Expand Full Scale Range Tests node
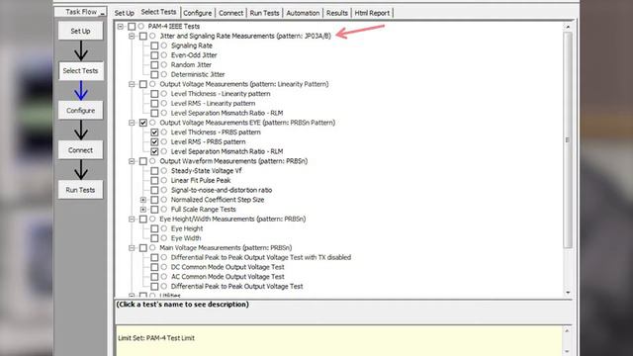Screen dimensions: 633x356 [x=142, y=209]
